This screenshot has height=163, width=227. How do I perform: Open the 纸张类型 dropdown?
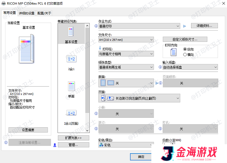[126, 67]
